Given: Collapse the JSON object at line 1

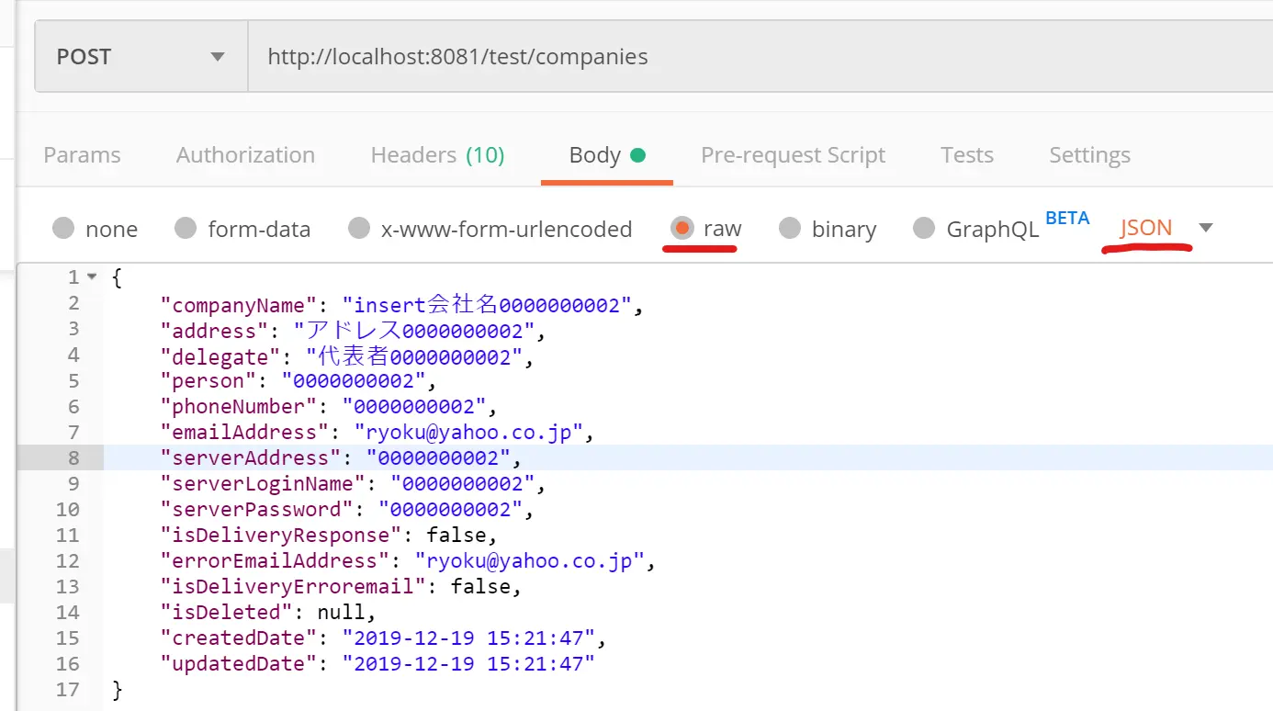Looking at the screenshot, I should pyautogui.click(x=91, y=277).
